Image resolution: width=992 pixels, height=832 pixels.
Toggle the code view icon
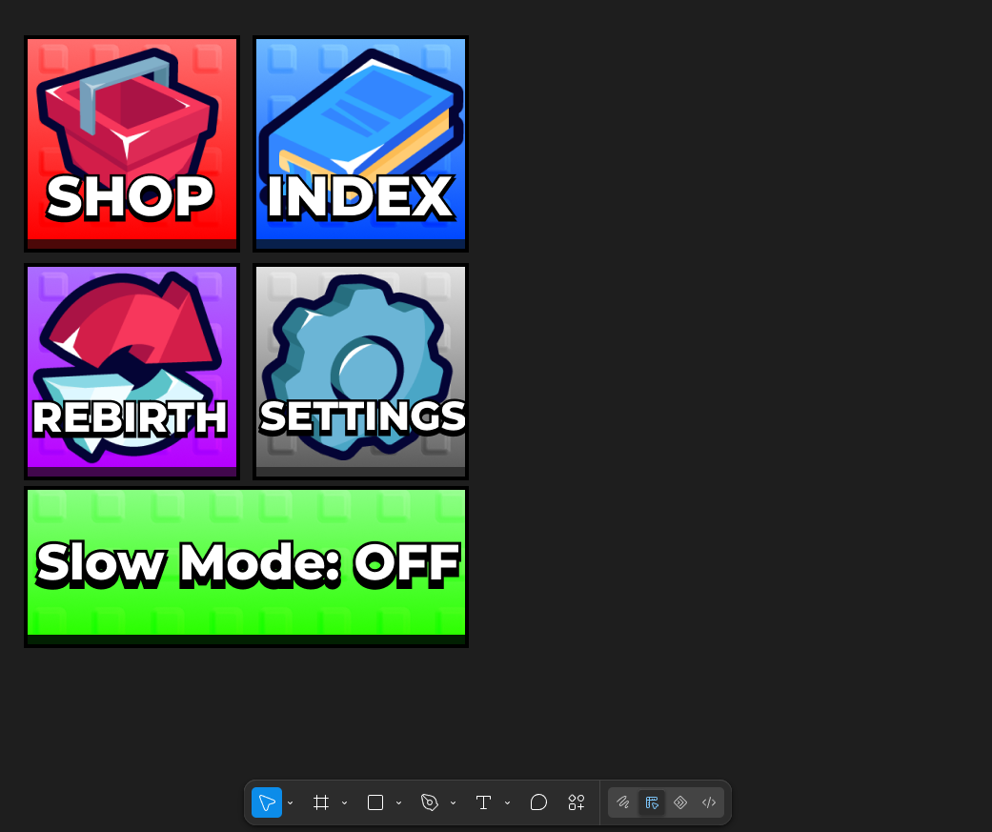(709, 802)
